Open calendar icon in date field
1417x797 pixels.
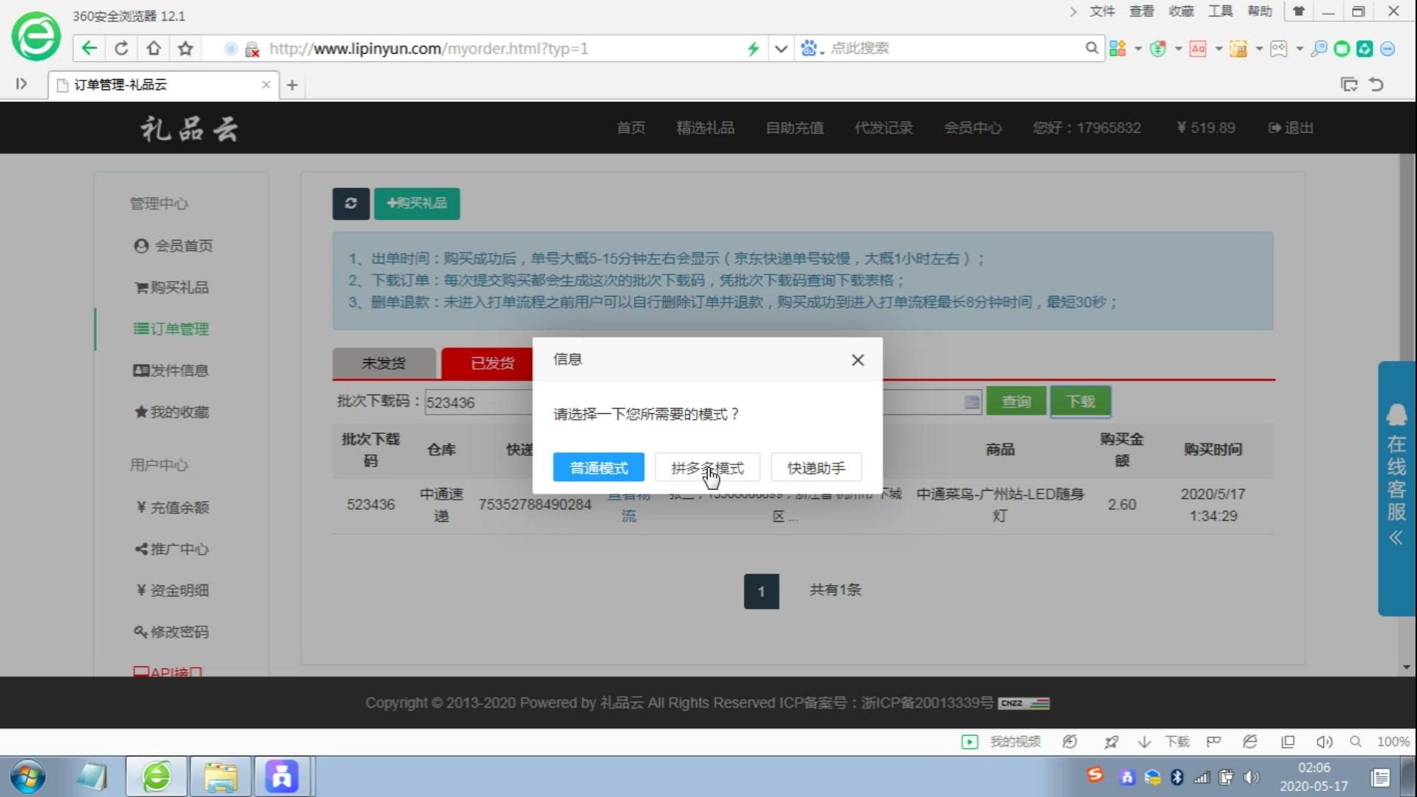(x=972, y=402)
